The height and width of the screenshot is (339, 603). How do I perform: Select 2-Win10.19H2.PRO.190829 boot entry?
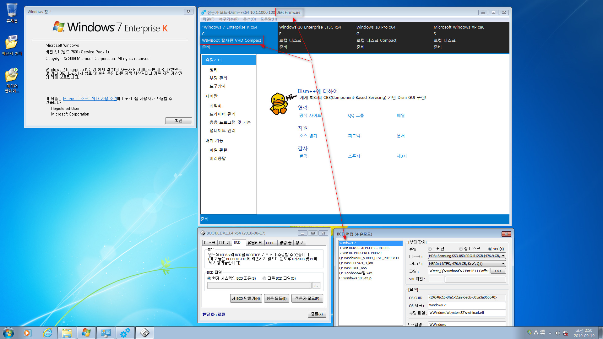[371, 253]
